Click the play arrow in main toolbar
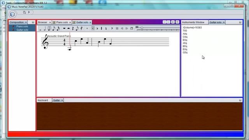 pos(29,12)
